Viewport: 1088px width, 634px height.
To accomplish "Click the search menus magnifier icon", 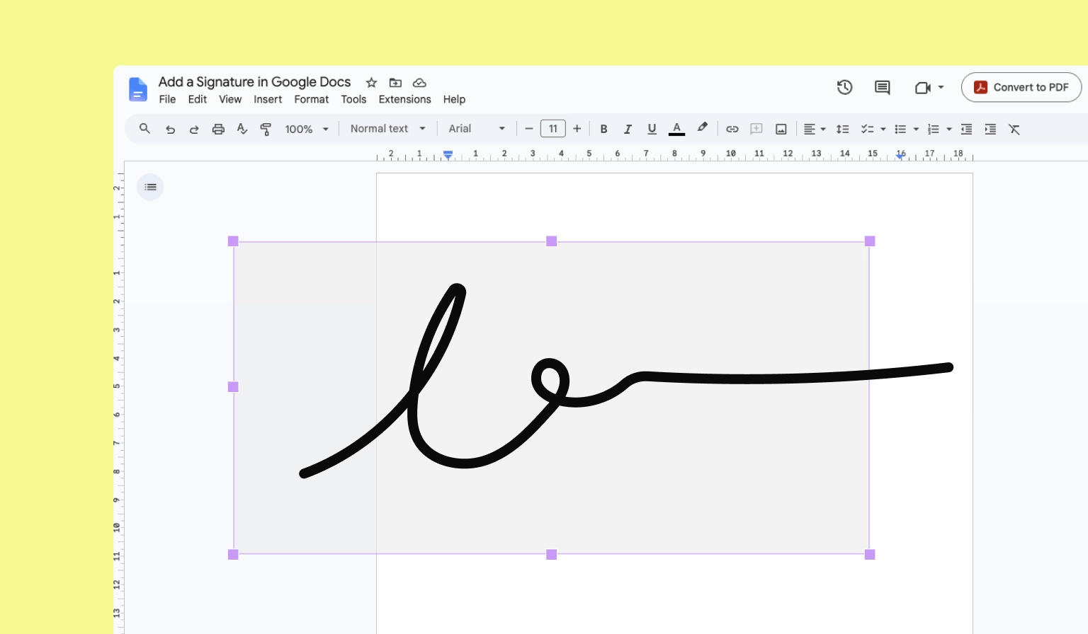I will pos(144,129).
